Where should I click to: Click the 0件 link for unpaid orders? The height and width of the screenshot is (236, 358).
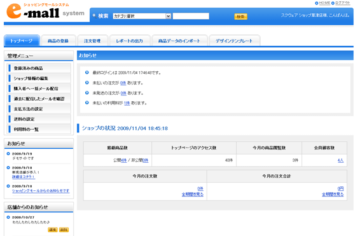[123, 83]
